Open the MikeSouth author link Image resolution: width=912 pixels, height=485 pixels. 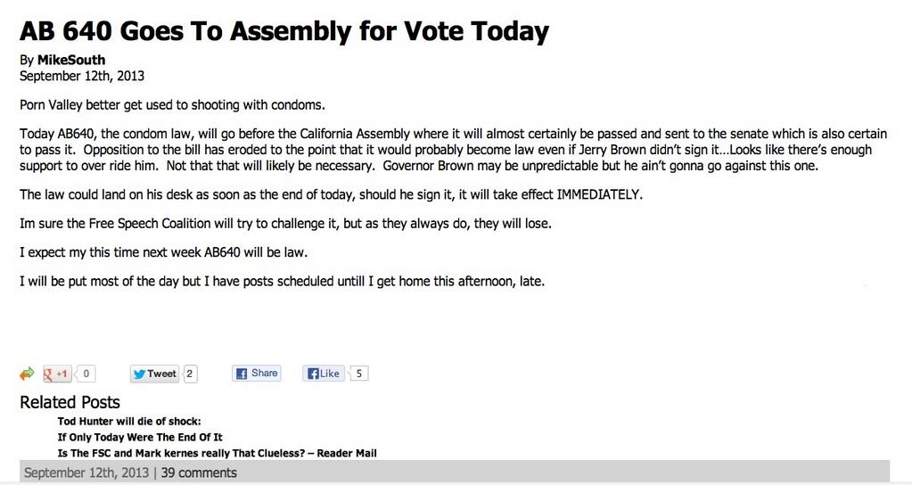[71, 61]
